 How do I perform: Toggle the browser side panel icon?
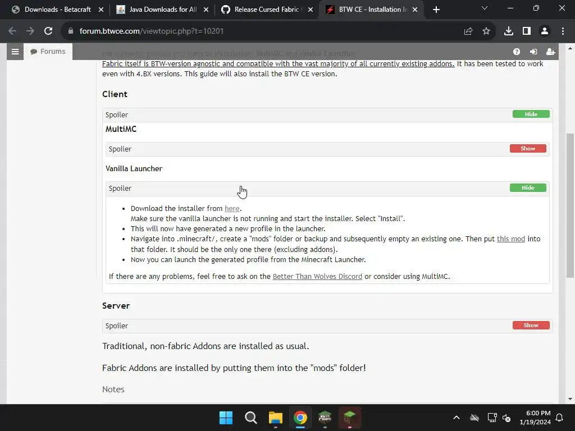527,31
